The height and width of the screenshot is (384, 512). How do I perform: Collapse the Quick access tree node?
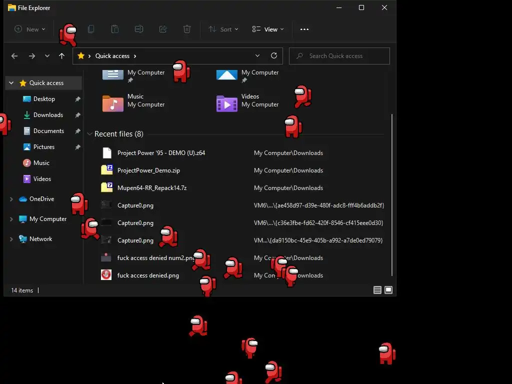click(11, 83)
